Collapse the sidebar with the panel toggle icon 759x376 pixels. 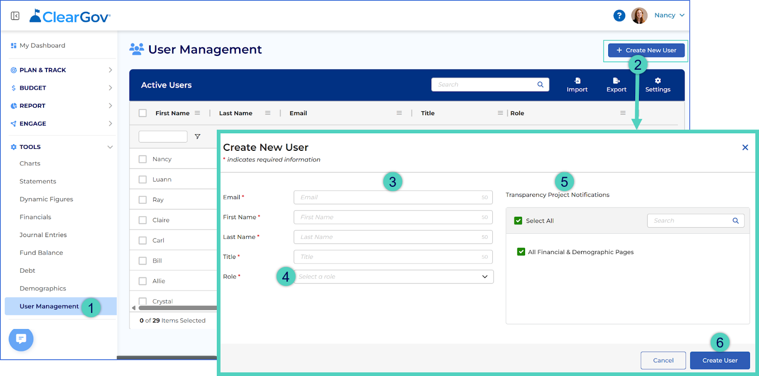click(15, 16)
